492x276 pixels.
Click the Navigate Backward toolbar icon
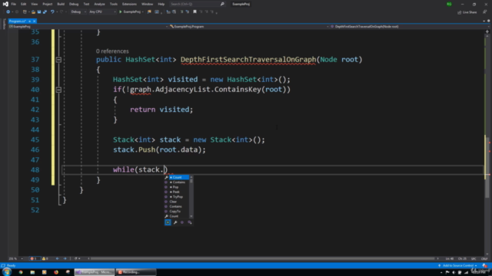[8, 12]
